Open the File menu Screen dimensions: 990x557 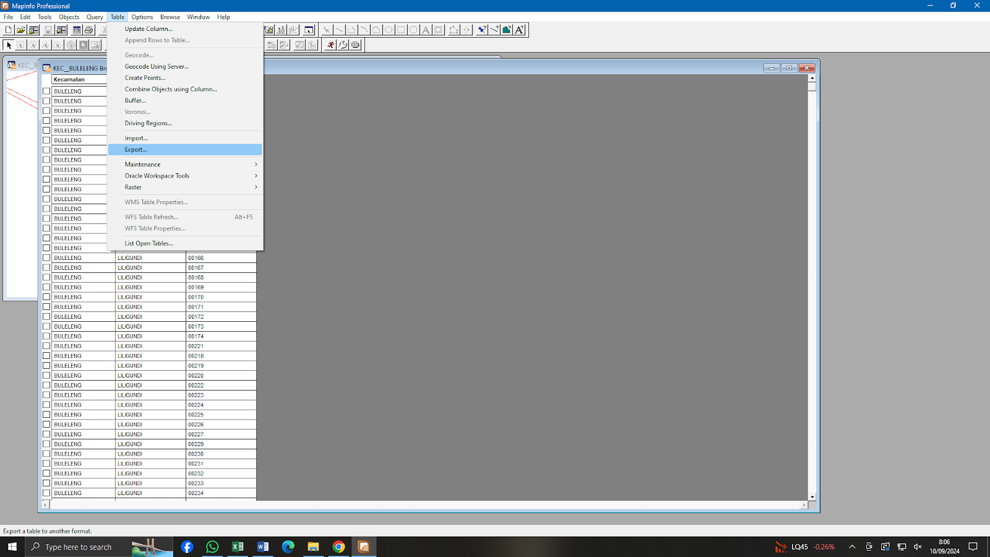9,17
